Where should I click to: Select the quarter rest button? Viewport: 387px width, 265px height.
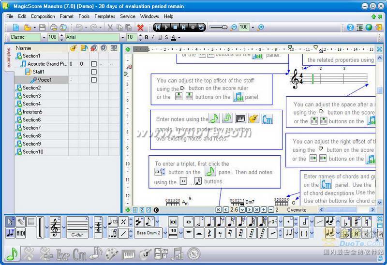[209, 233]
